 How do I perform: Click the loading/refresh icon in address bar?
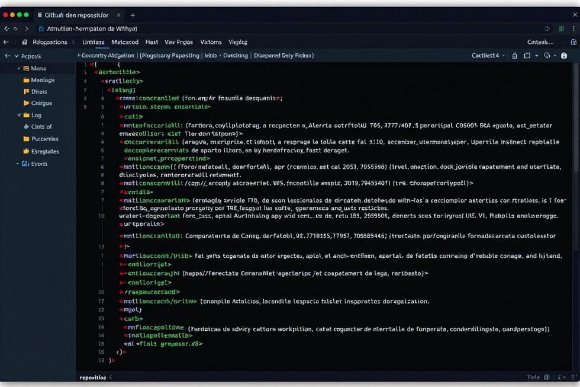[547, 28]
